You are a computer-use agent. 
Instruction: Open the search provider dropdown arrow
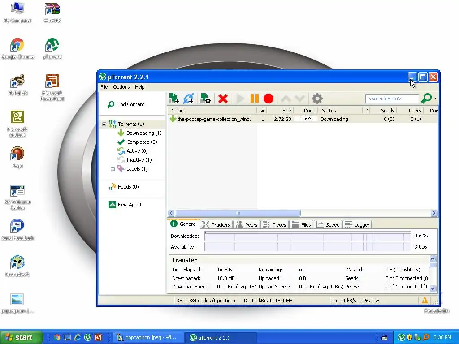(435, 99)
